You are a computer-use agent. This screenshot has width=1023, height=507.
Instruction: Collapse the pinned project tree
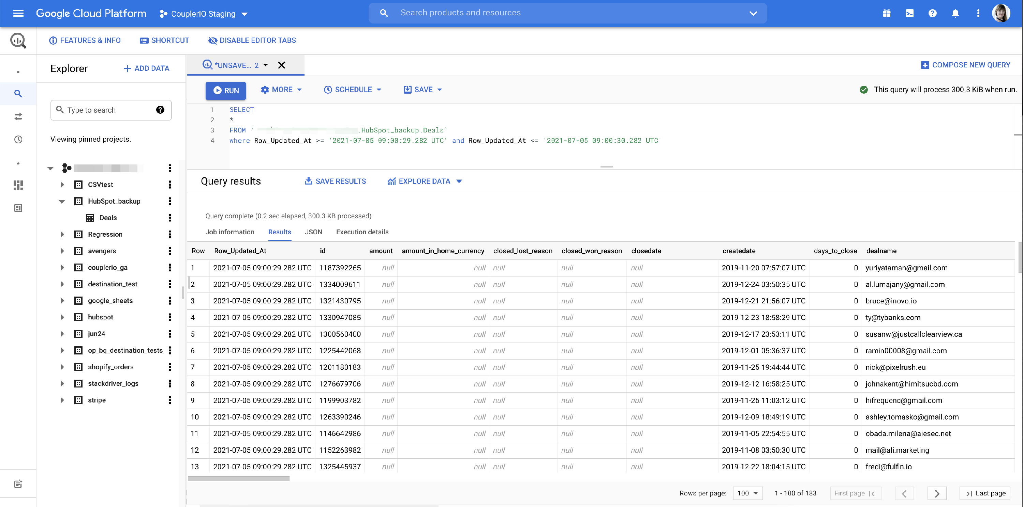pos(50,168)
